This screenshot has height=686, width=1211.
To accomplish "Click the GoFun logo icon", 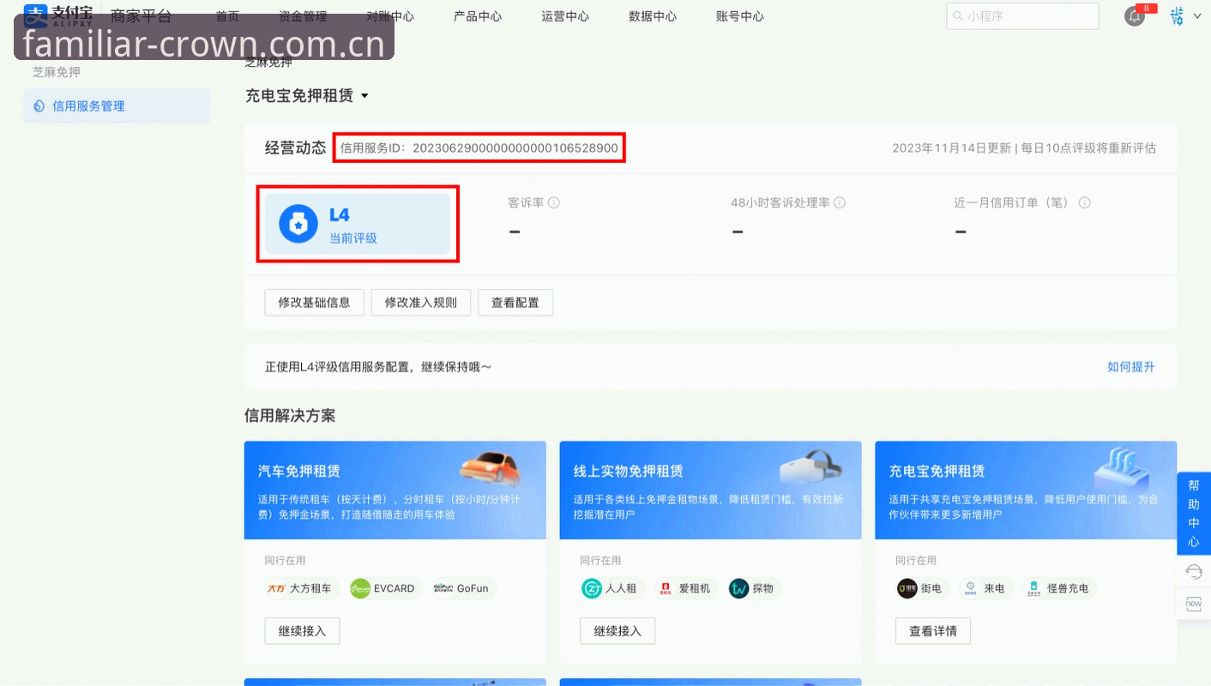I will pyautogui.click(x=443, y=588).
